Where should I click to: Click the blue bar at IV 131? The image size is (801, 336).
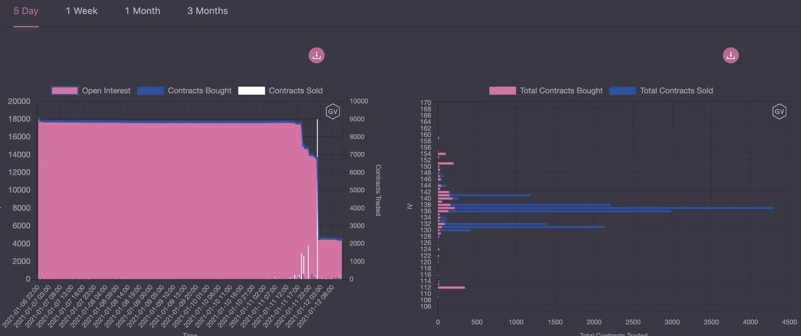click(524, 227)
